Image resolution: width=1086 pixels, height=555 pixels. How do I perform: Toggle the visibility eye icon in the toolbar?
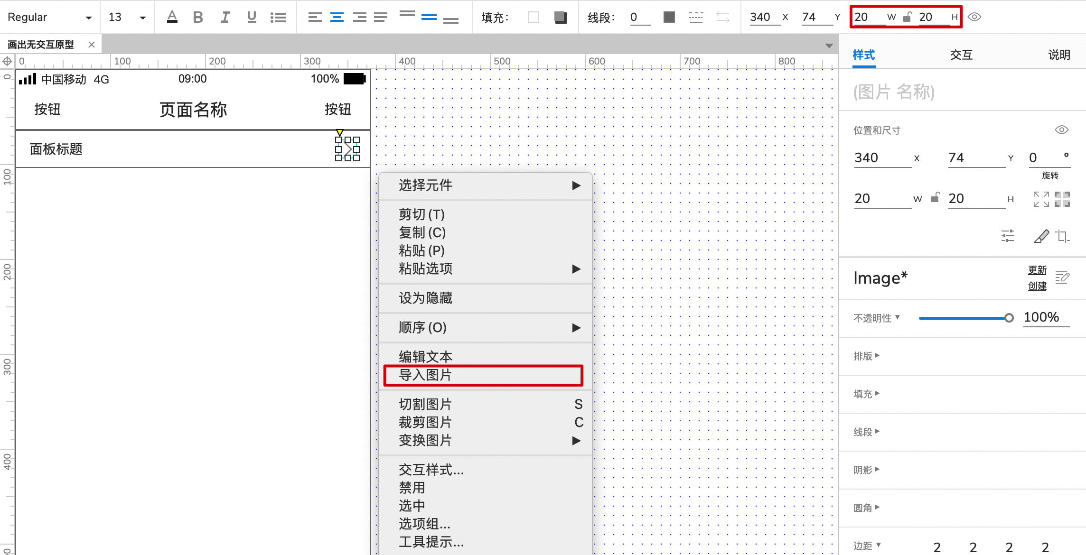click(975, 17)
